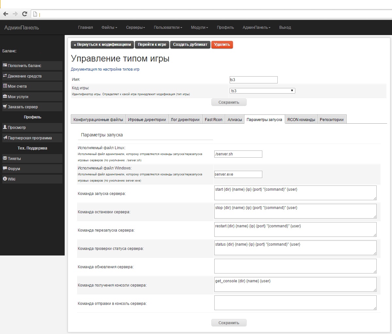392x334 pixels.
Task: Open the Документация по настройке типов игр link
Action: click(105, 69)
